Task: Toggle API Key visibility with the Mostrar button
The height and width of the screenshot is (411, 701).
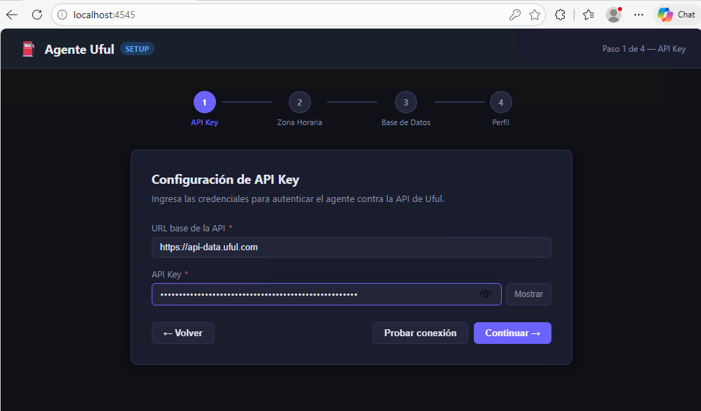Action: point(528,294)
